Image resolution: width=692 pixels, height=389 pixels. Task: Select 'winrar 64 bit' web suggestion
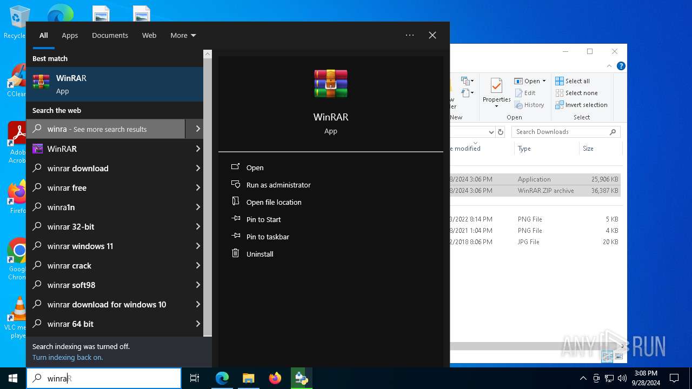70,324
